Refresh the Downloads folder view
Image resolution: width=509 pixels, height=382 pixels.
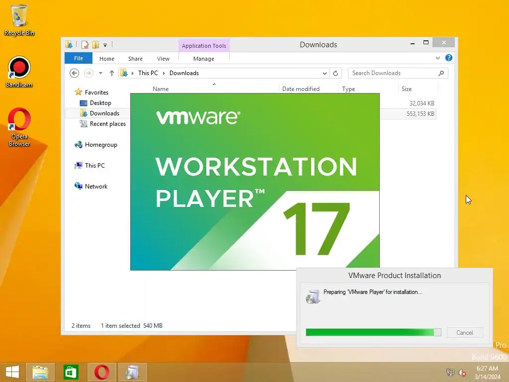336,74
